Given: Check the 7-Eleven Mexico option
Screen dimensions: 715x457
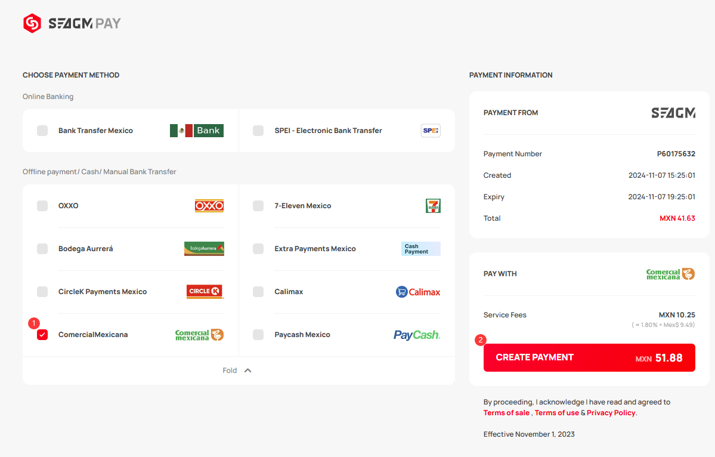Looking at the screenshot, I should click(x=258, y=206).
